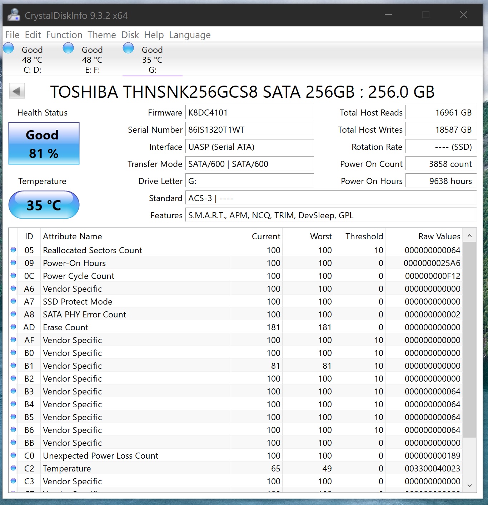
Task: Select the SSD Protect Mode row
Action: point(236,302)
